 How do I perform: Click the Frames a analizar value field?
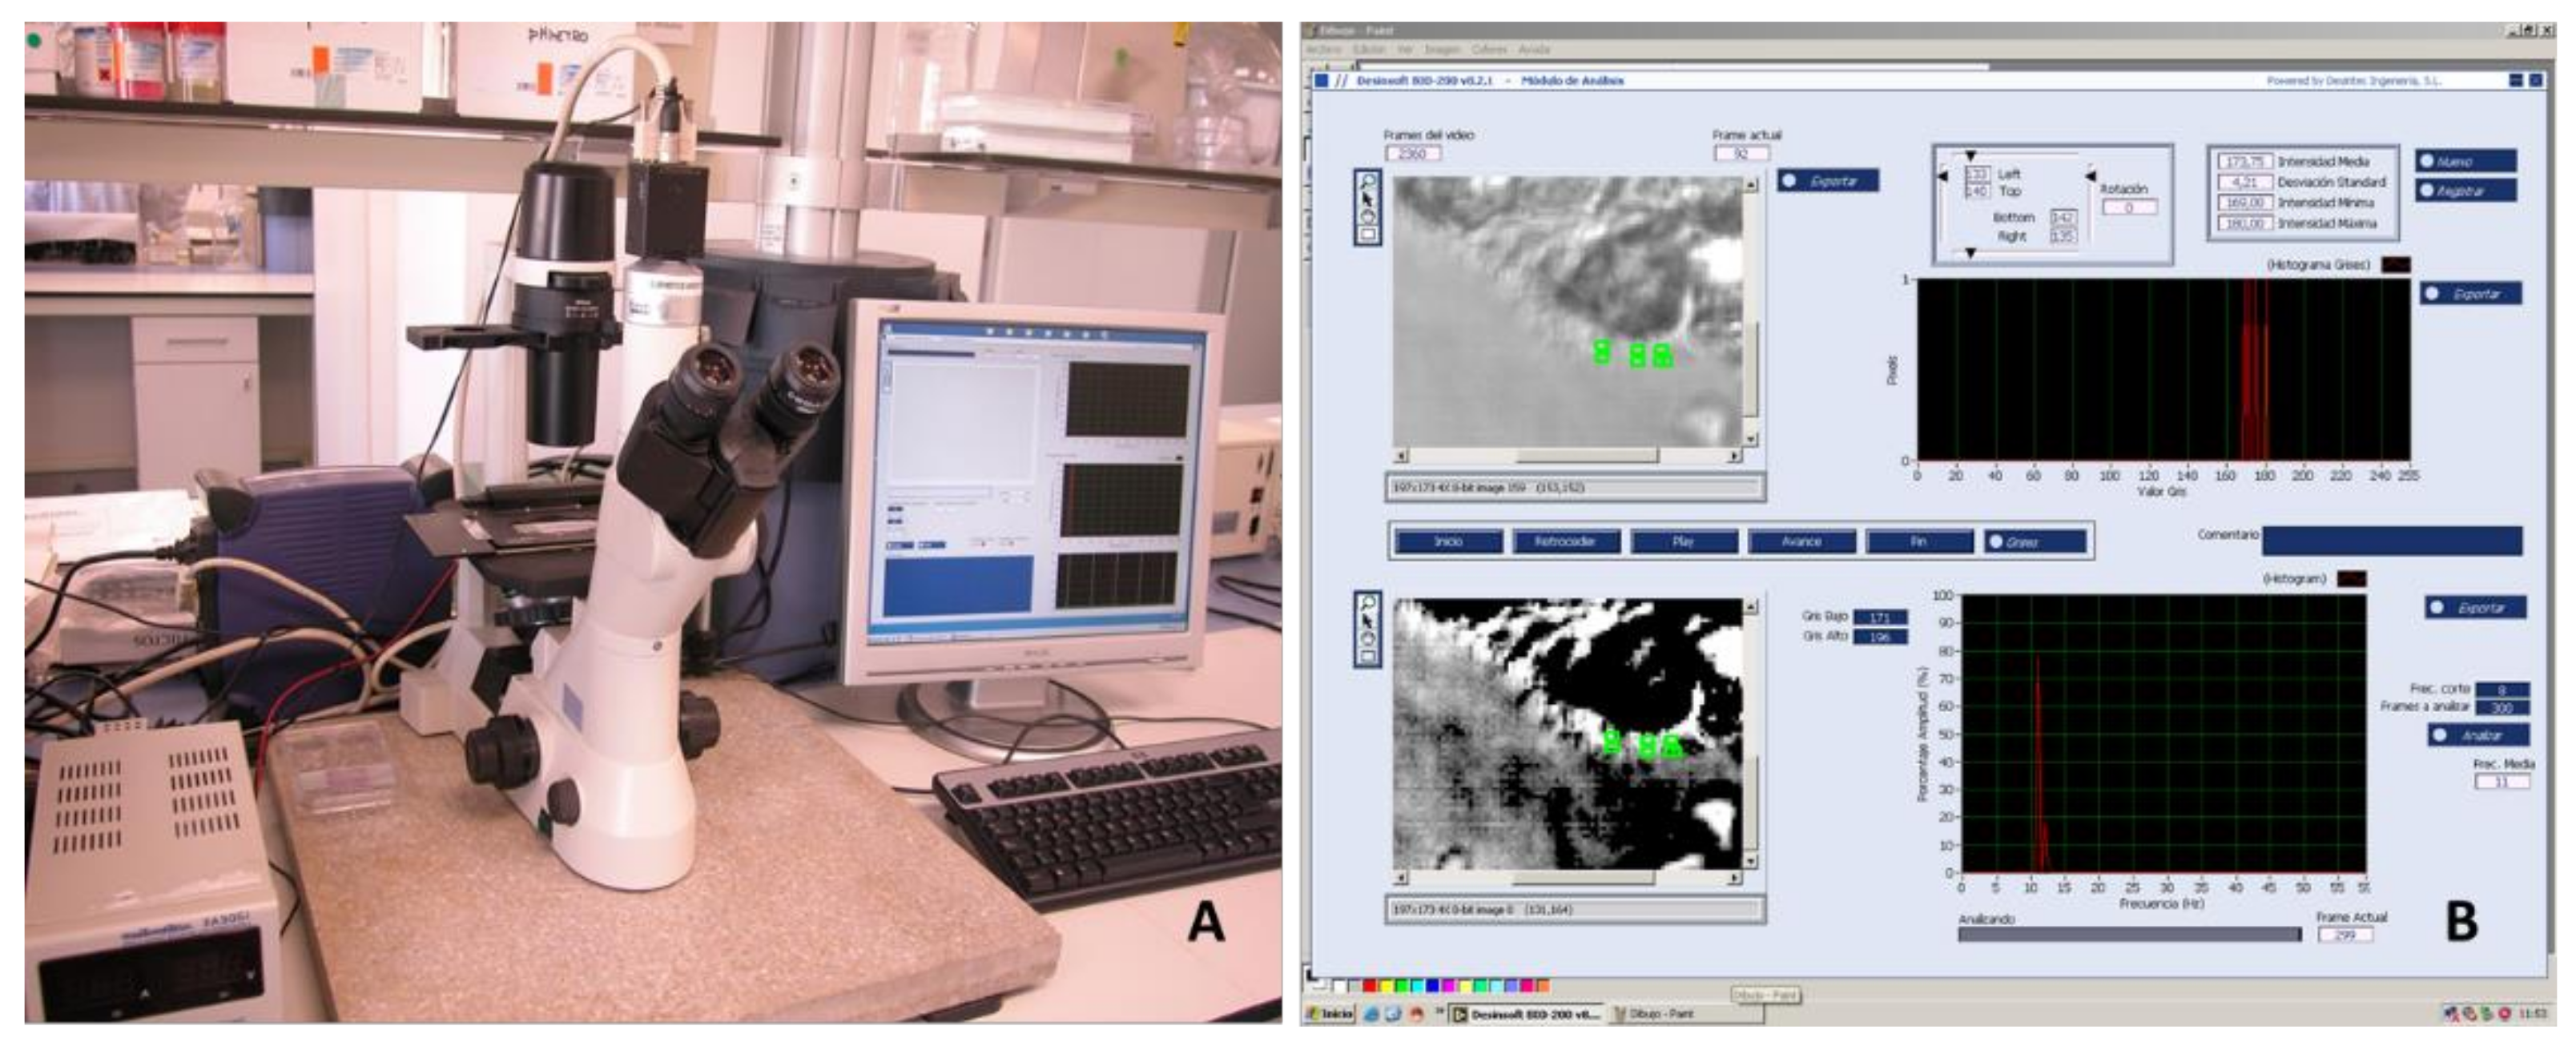(x=2502, y=708)
